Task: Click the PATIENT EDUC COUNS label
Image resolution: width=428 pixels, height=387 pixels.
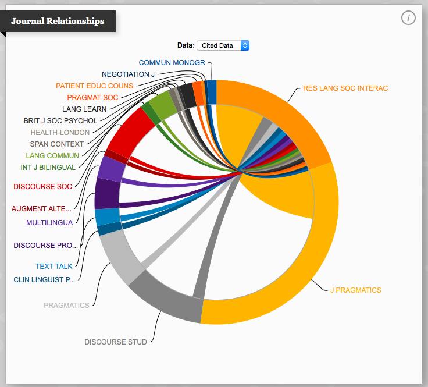Action: 94,86
